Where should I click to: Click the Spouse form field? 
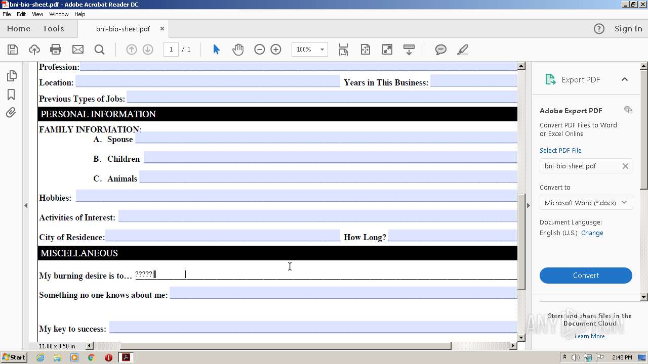[x=326, y=138]
